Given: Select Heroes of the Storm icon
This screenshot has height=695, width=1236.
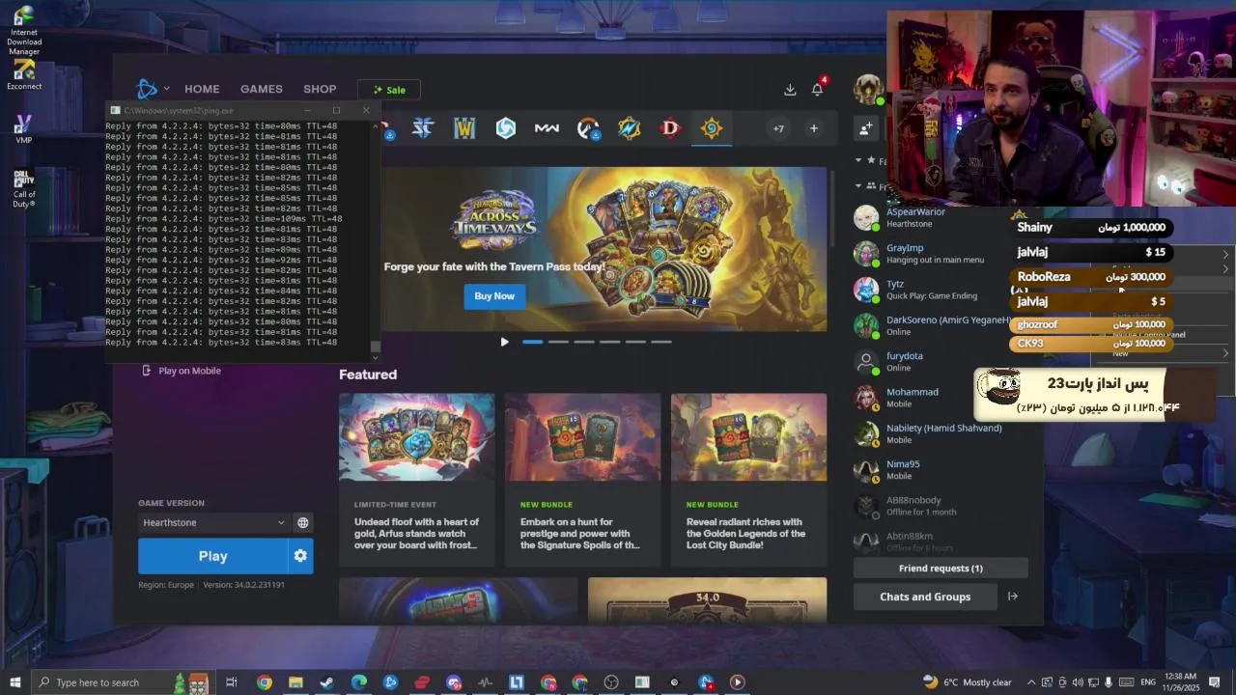Looking at the screenshot, I should click(x=506, y=128).
